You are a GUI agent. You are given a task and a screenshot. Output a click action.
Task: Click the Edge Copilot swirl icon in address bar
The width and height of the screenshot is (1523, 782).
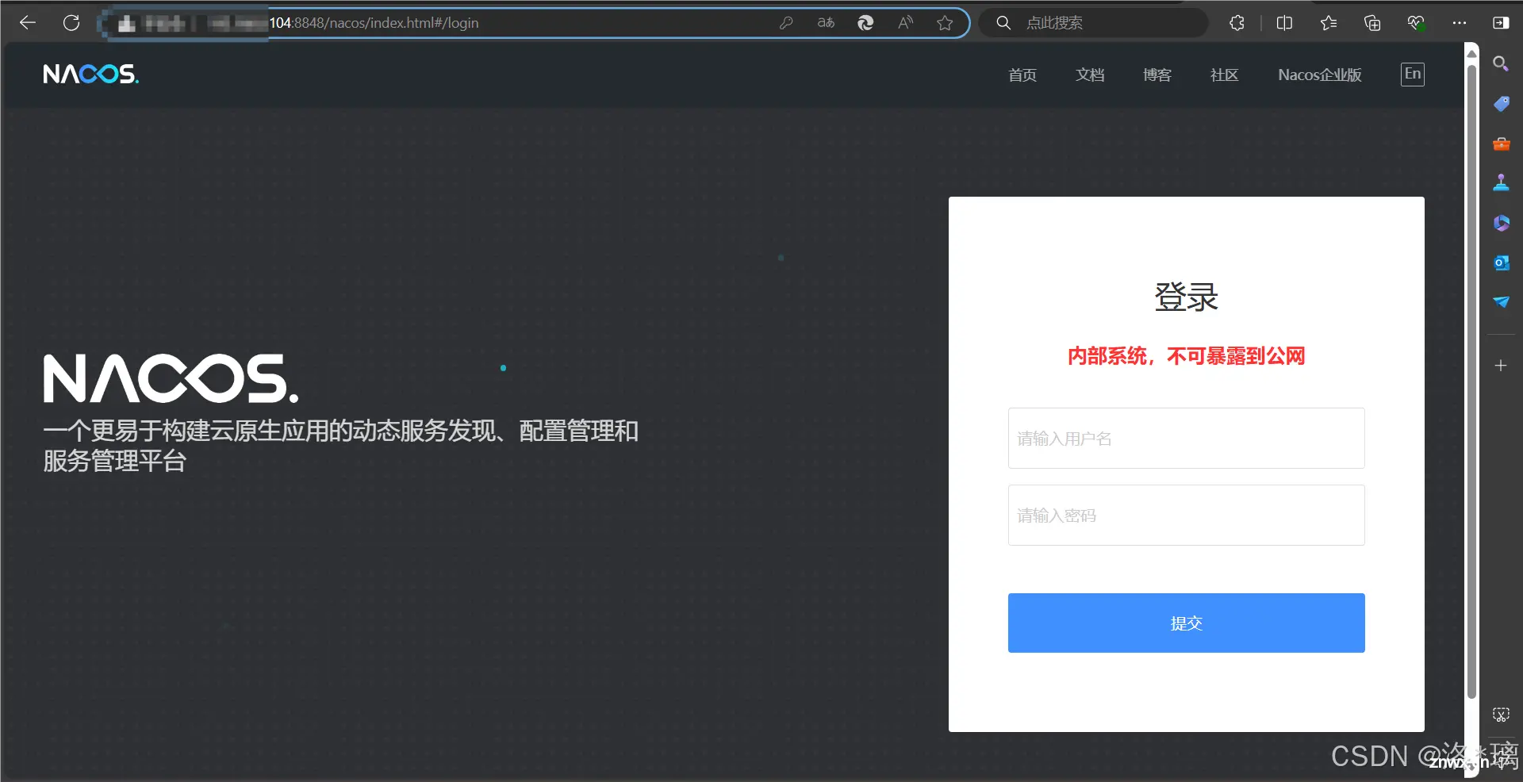[x=865, y=23]
